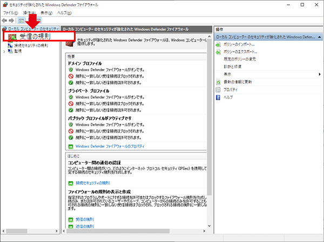Image resolution: width=324 pixels, height=242 pixels.
Task: Click the red block icon under プライベート プロファイル
Action: point(71,103)
